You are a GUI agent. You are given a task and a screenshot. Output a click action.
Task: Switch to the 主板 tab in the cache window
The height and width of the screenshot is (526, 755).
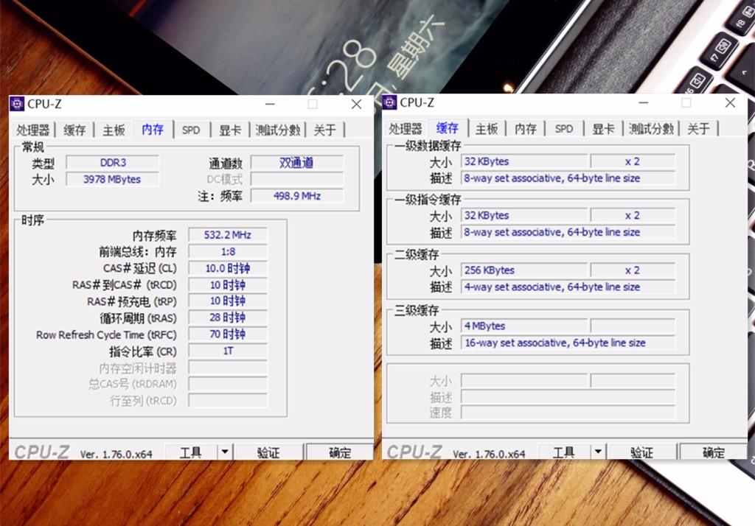pyautogui.click(x=487, y=129)
